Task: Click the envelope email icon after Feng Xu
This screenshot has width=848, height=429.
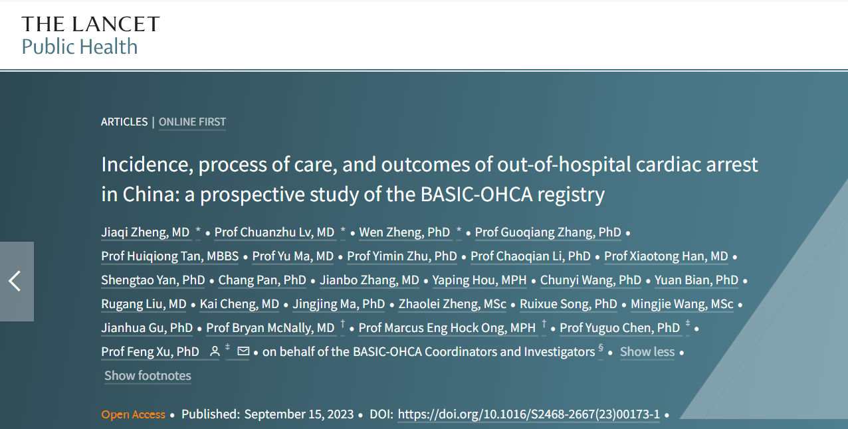Action: 243,352
